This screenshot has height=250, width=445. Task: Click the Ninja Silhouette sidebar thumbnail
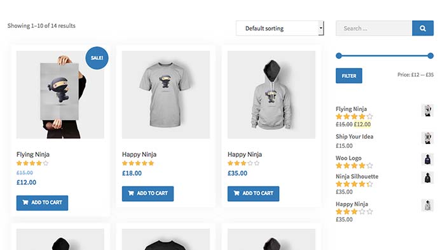[427, 178]
